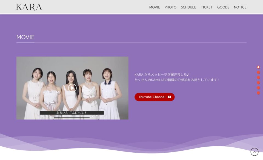Jump to the fourth side section dot
The width and height of the screenshot is (263, 160).
click(x=258, y=82)
